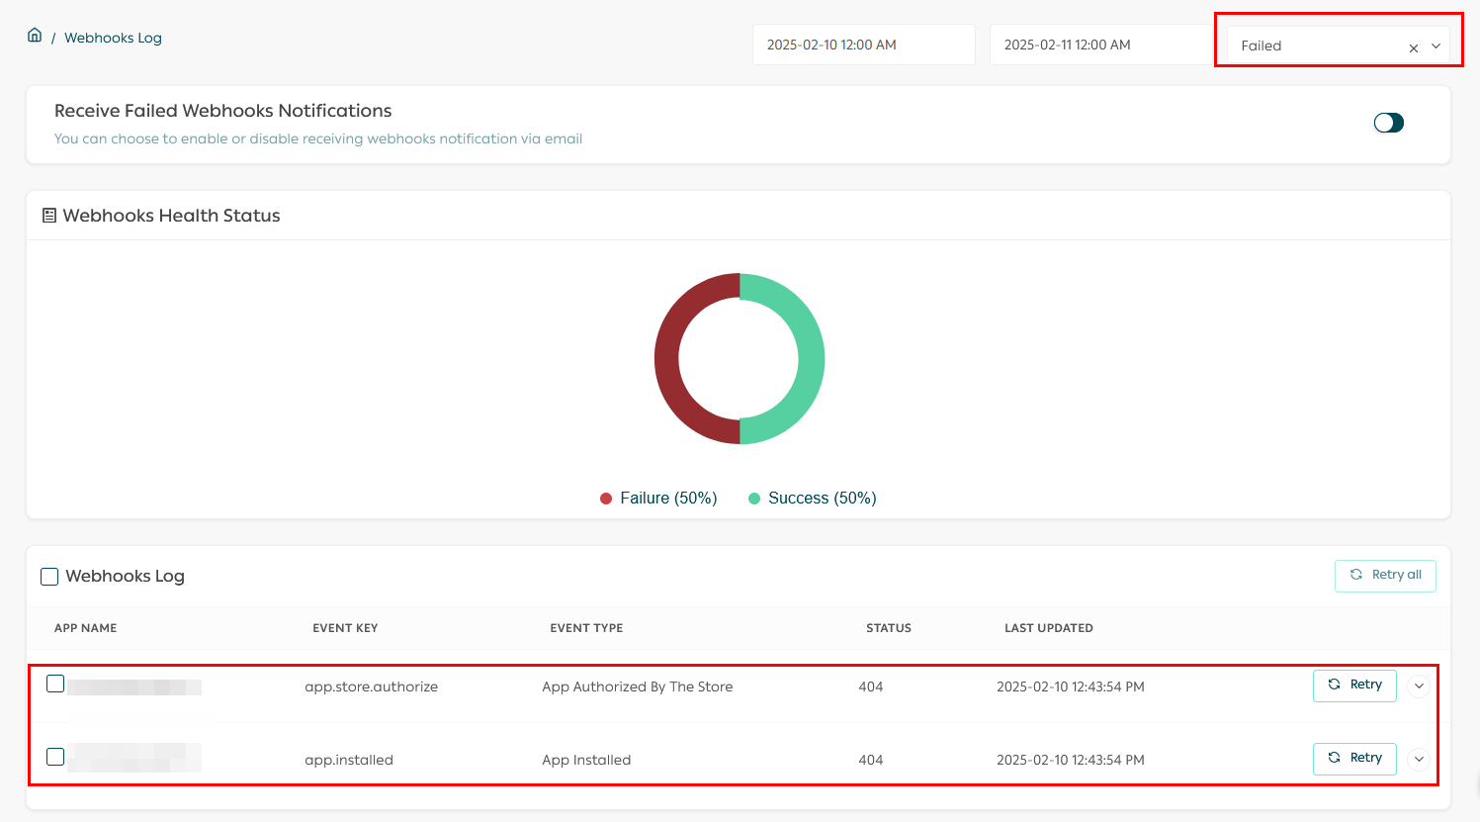Go to the home page icon
1480x822 pixels.
pyautogui.click(x=35, y=36)
